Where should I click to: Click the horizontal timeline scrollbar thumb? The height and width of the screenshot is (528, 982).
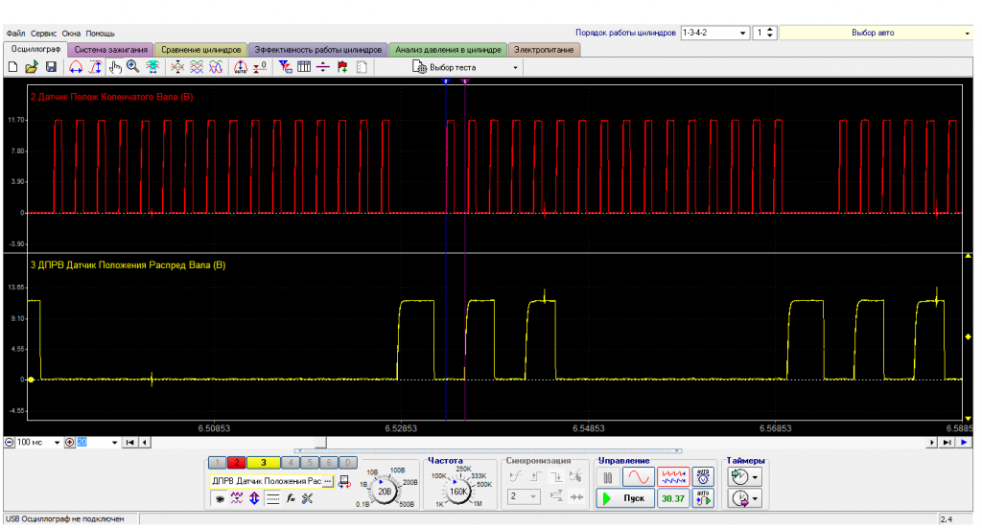[320, 443]
